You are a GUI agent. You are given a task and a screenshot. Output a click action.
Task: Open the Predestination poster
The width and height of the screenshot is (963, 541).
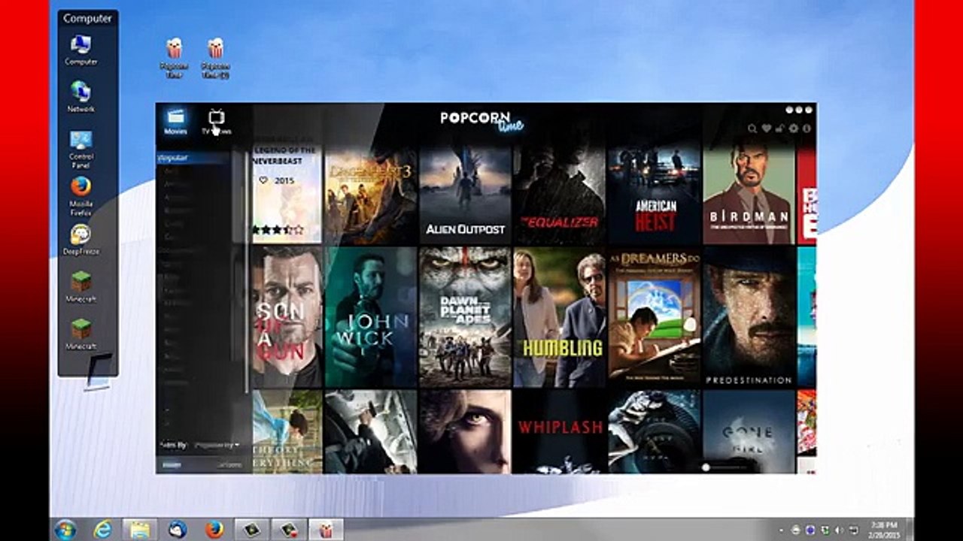coord(749,317)
